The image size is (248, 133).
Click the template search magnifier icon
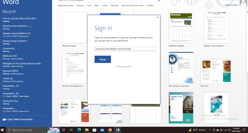click(159, 1)
